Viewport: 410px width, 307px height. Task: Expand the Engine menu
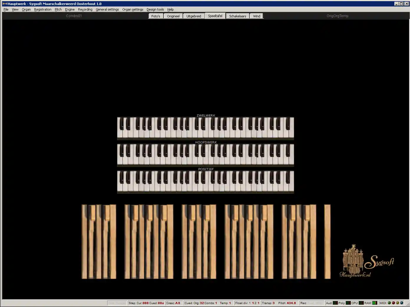[x=70, y=9]
